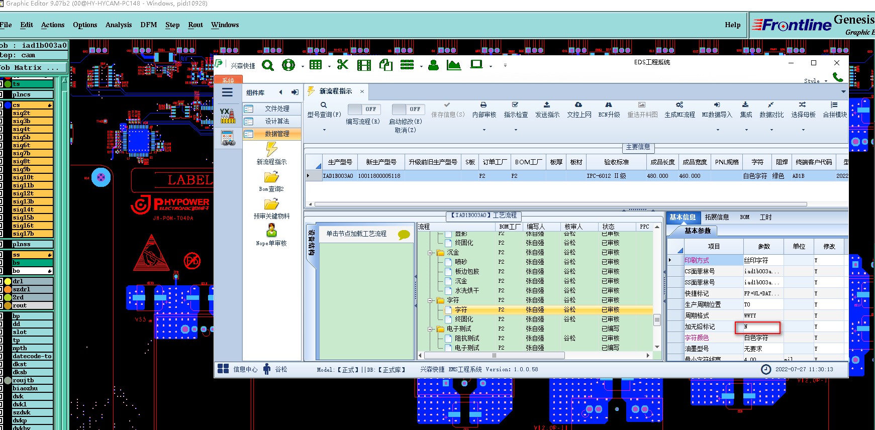Open the 型号查询(F) dropdown arrow

click(324, 130)
